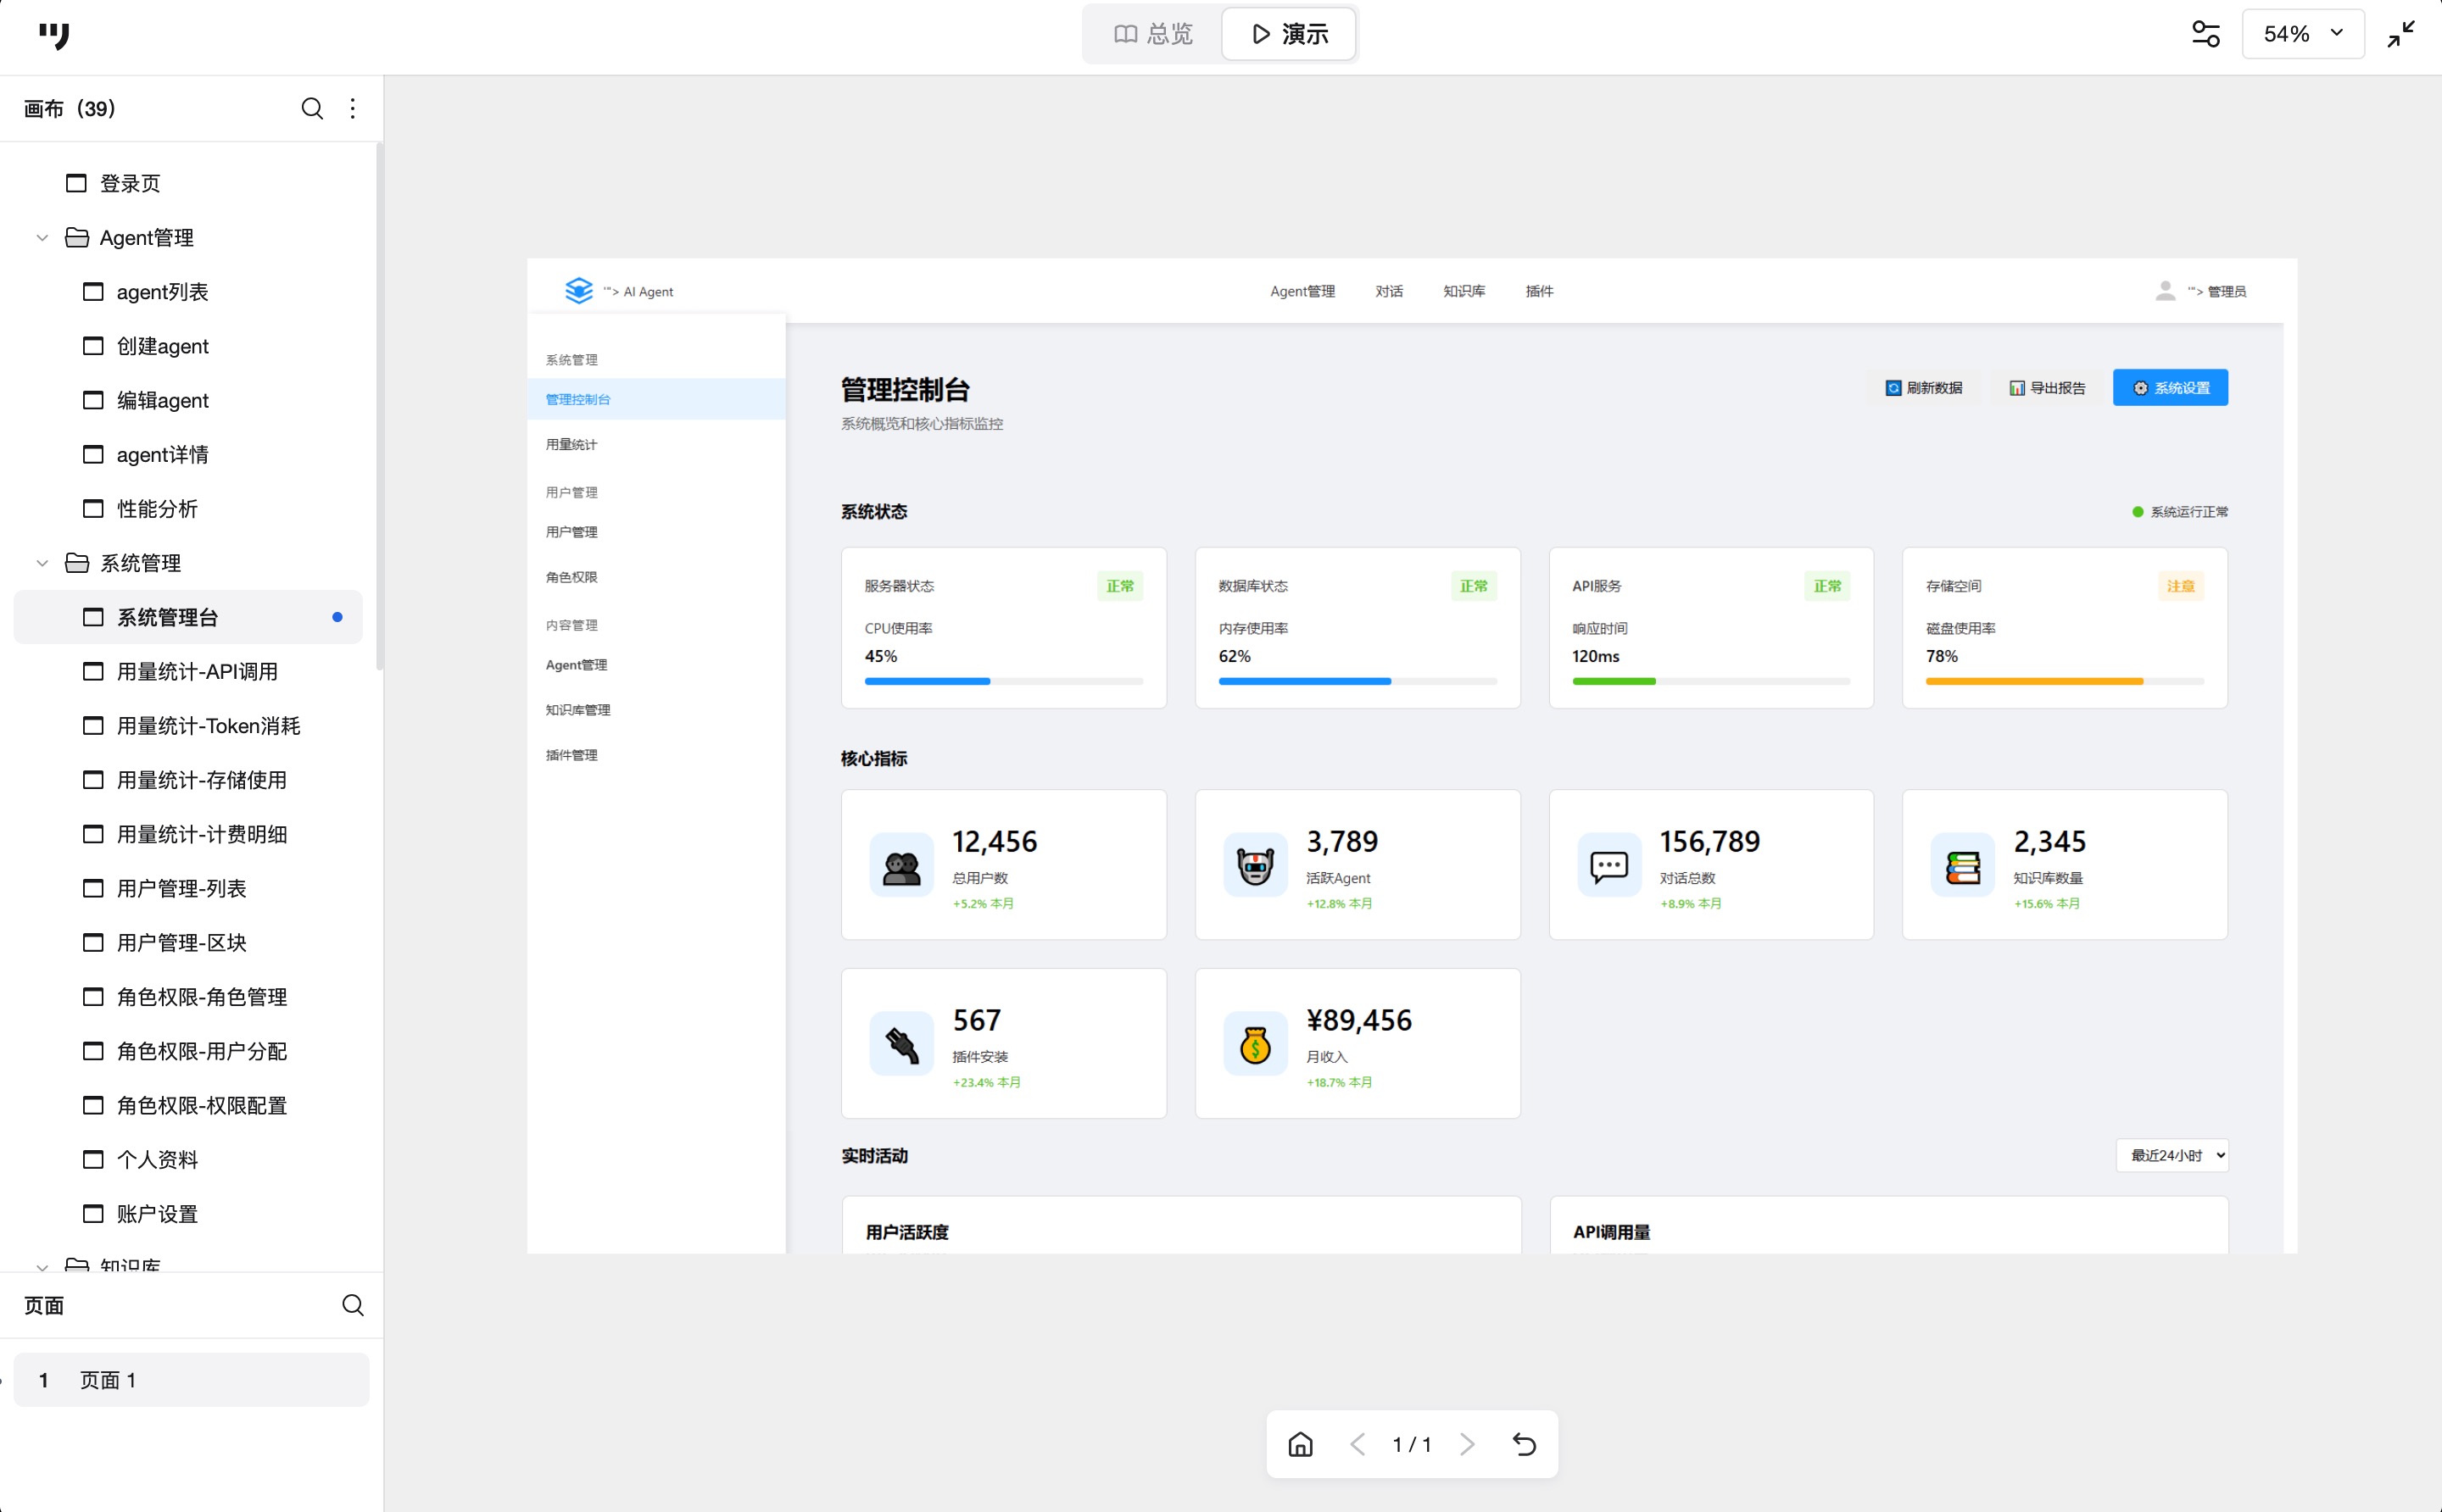Click the frame icon beside 个人资料

(93, 1159)
